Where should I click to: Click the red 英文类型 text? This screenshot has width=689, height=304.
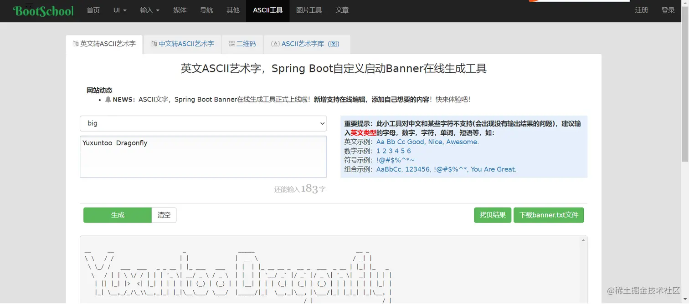[x=363, y=133]
